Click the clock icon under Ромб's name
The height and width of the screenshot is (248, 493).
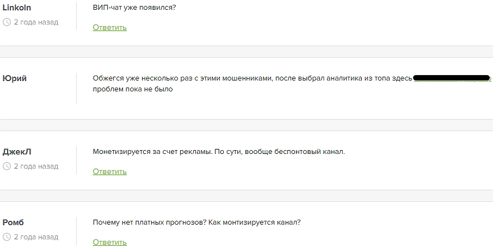point(7,237)
